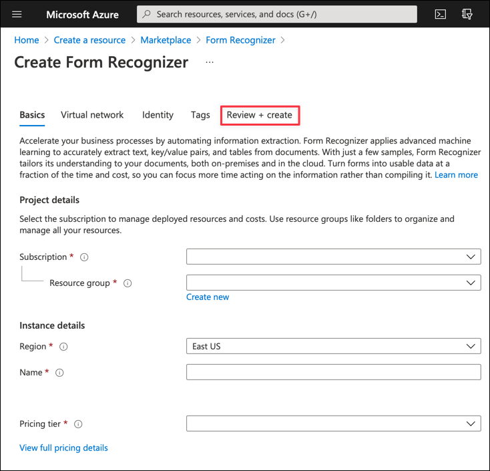The width and height of the screenshot is (490, 471).
Task: Go to the Review + create tab
Action: (x=260, y=115)
